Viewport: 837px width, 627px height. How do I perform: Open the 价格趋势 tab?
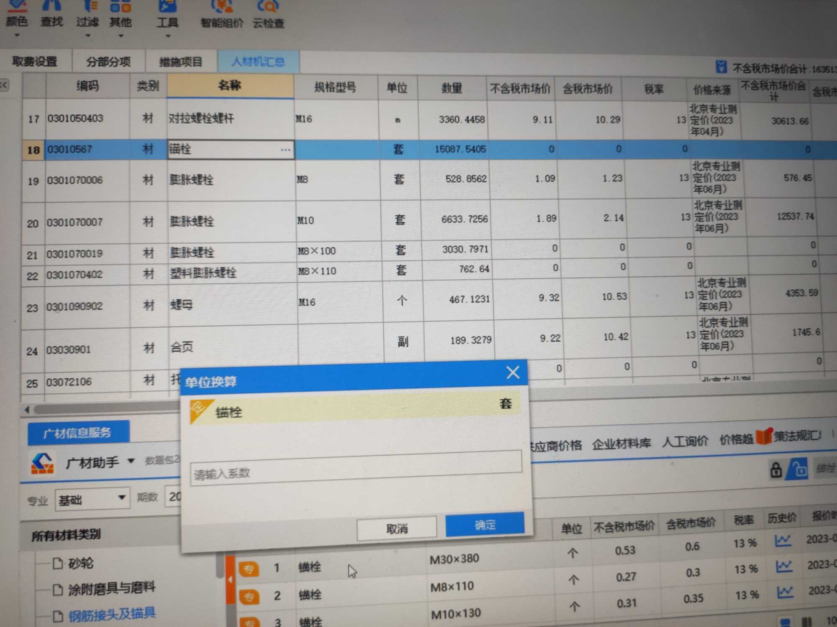(x=736, y=439)
